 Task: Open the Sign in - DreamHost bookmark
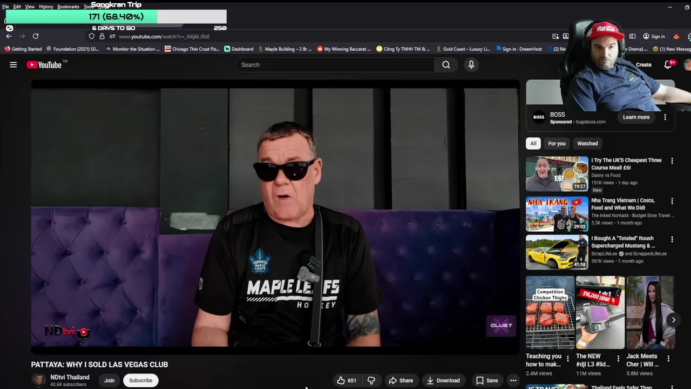pyautogui.click(x=518, y=49)
